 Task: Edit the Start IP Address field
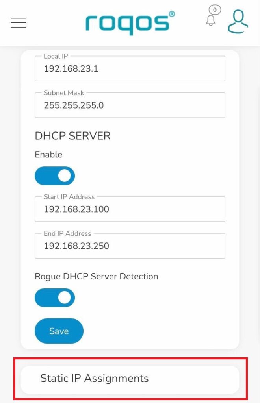click(130, 209)
